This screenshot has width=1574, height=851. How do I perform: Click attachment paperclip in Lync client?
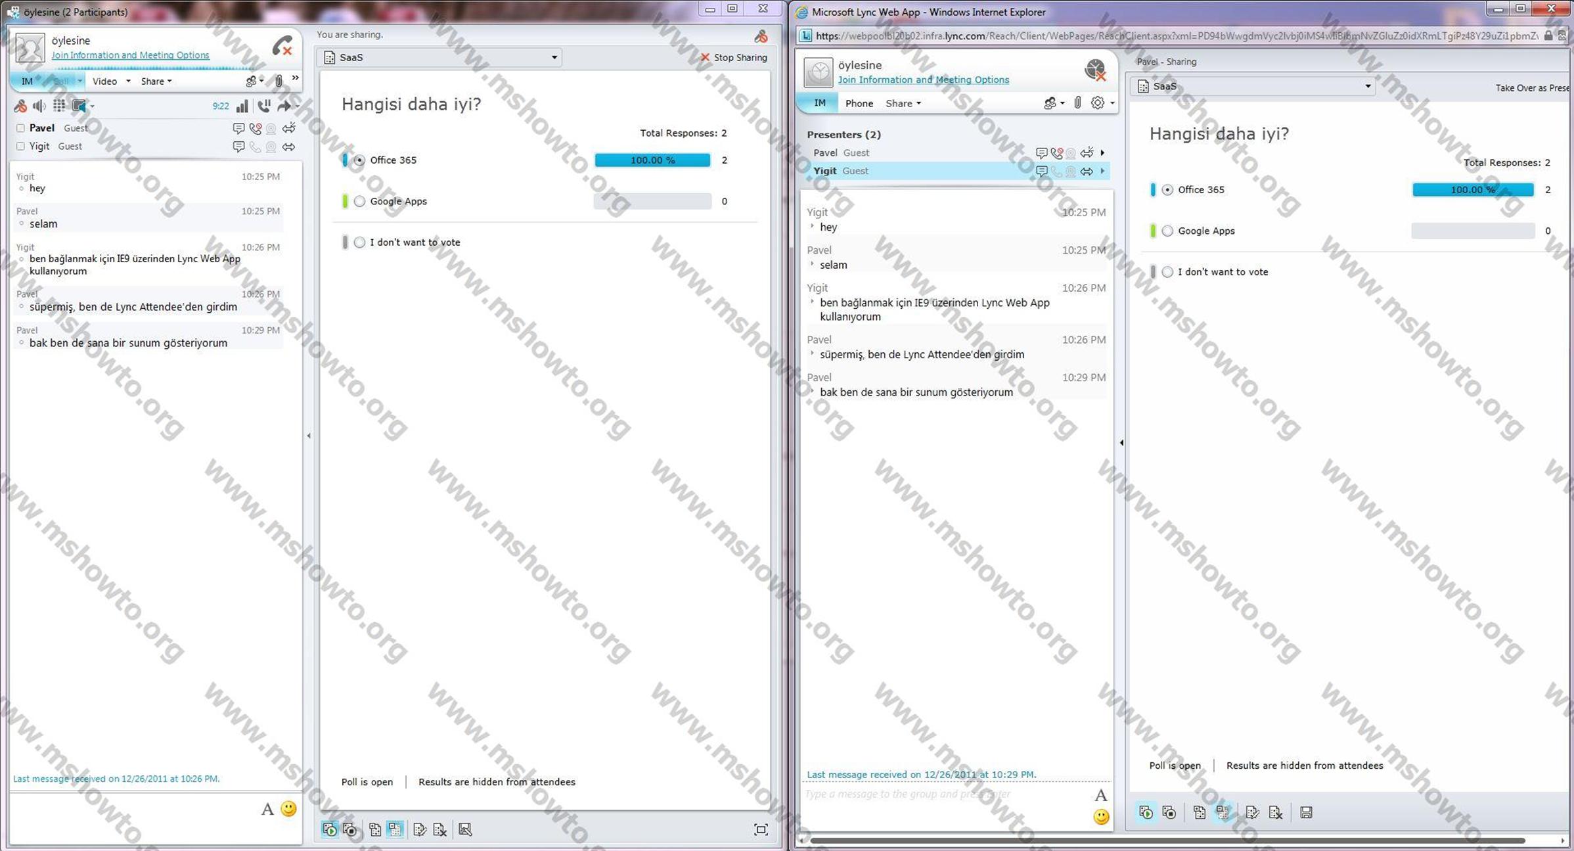pos(279,81)
